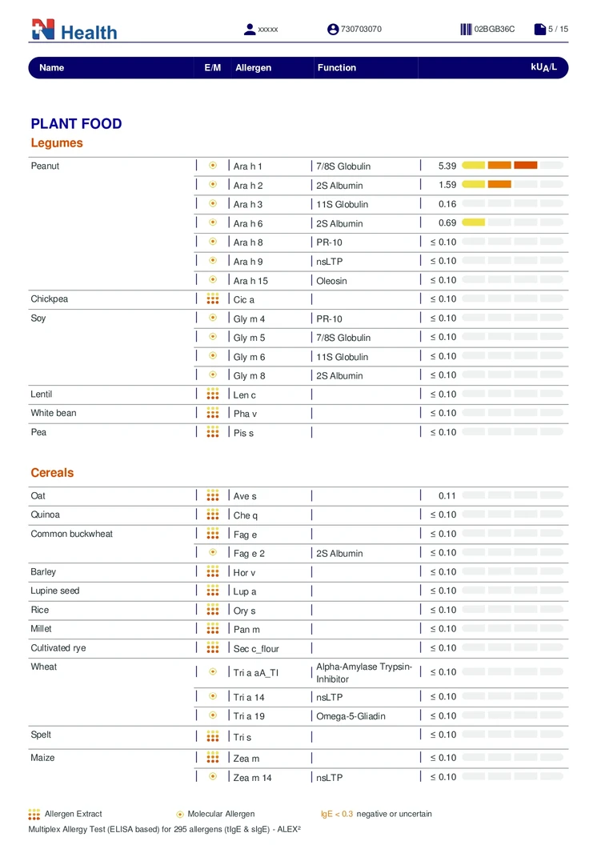Select the Function column header
Screen dimensions: 597x845
click(337, 68)
